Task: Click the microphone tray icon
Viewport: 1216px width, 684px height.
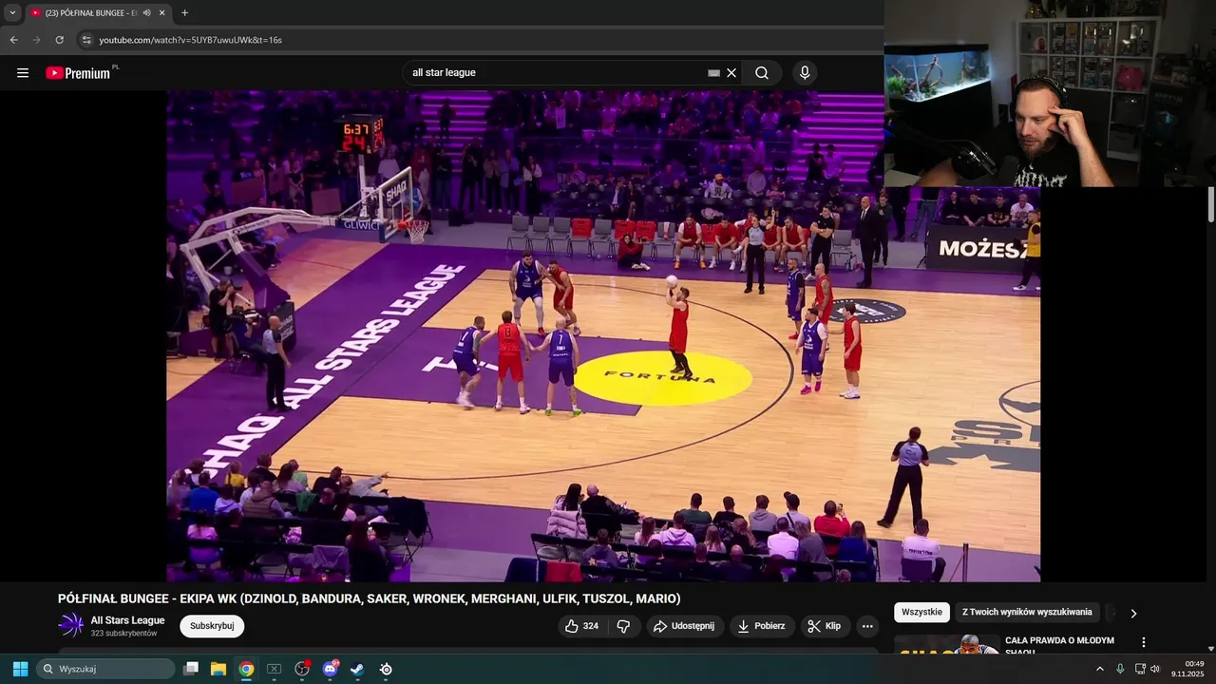Action: (1120, 669)
